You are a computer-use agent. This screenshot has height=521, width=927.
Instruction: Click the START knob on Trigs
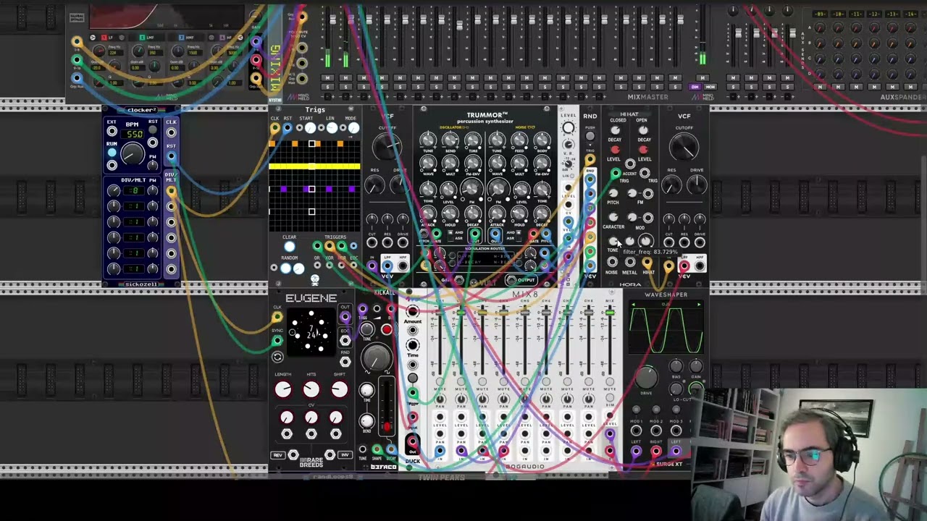point(310,128)
